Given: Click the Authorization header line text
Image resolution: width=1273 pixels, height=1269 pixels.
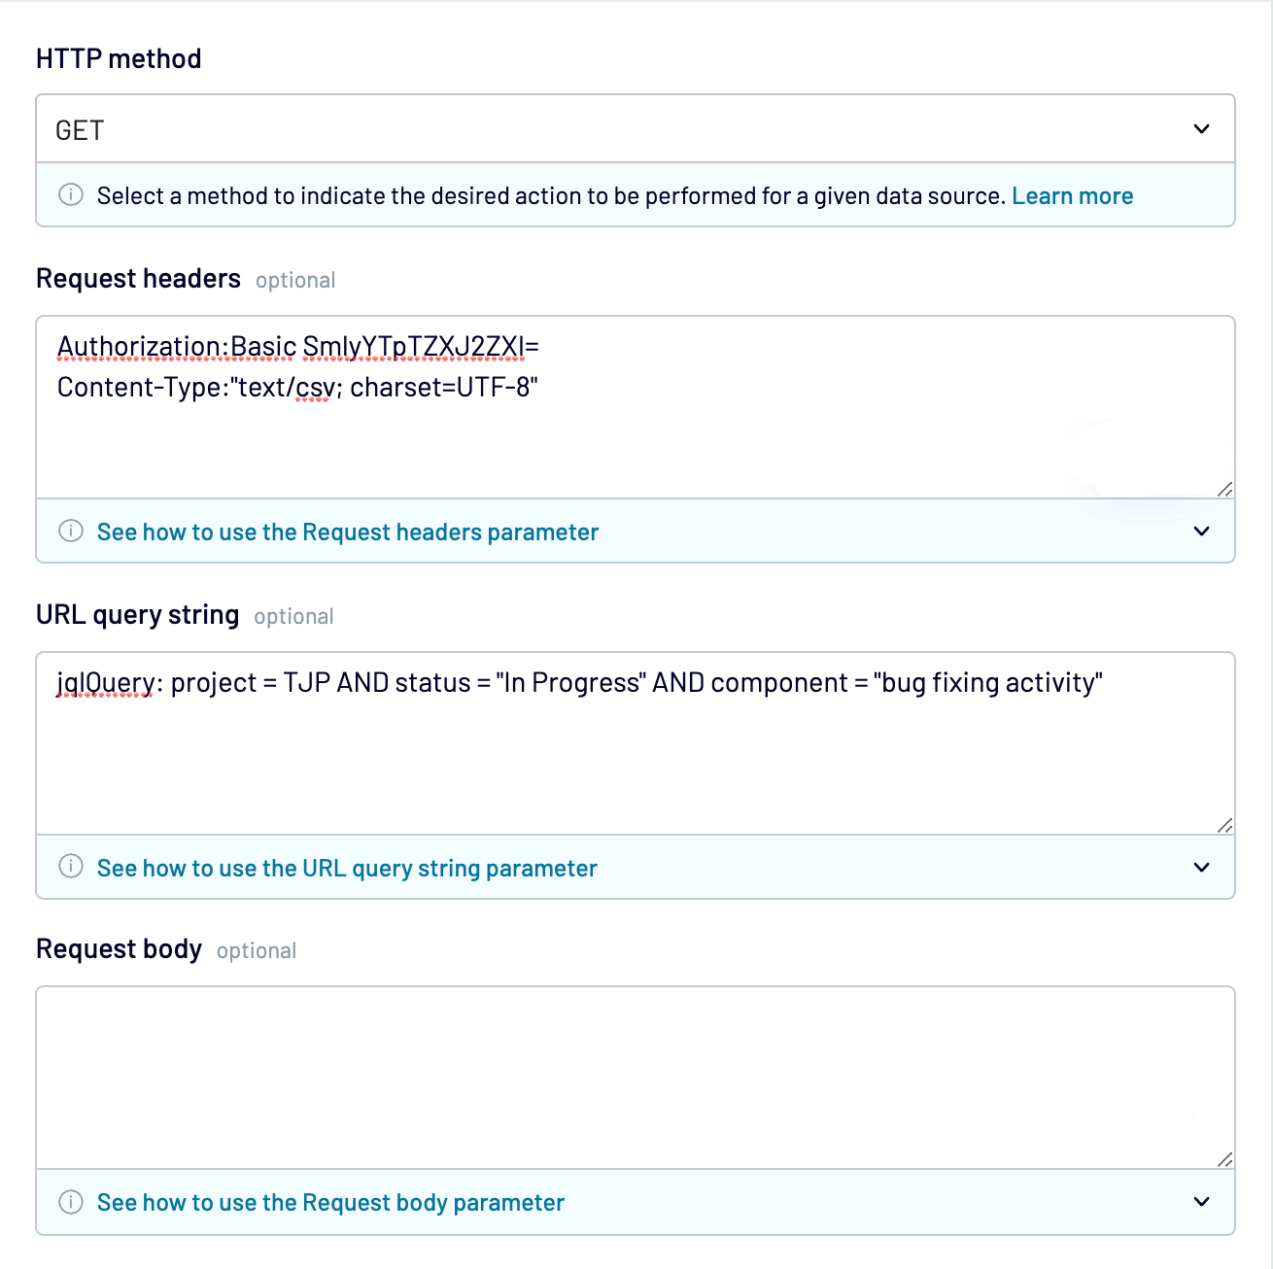Looking at the screenshot, I should [x=297, y=347].
